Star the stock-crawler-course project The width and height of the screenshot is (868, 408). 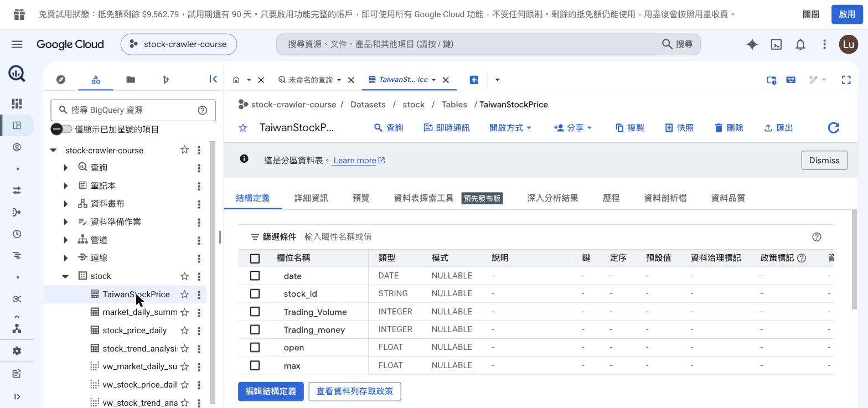184,150
